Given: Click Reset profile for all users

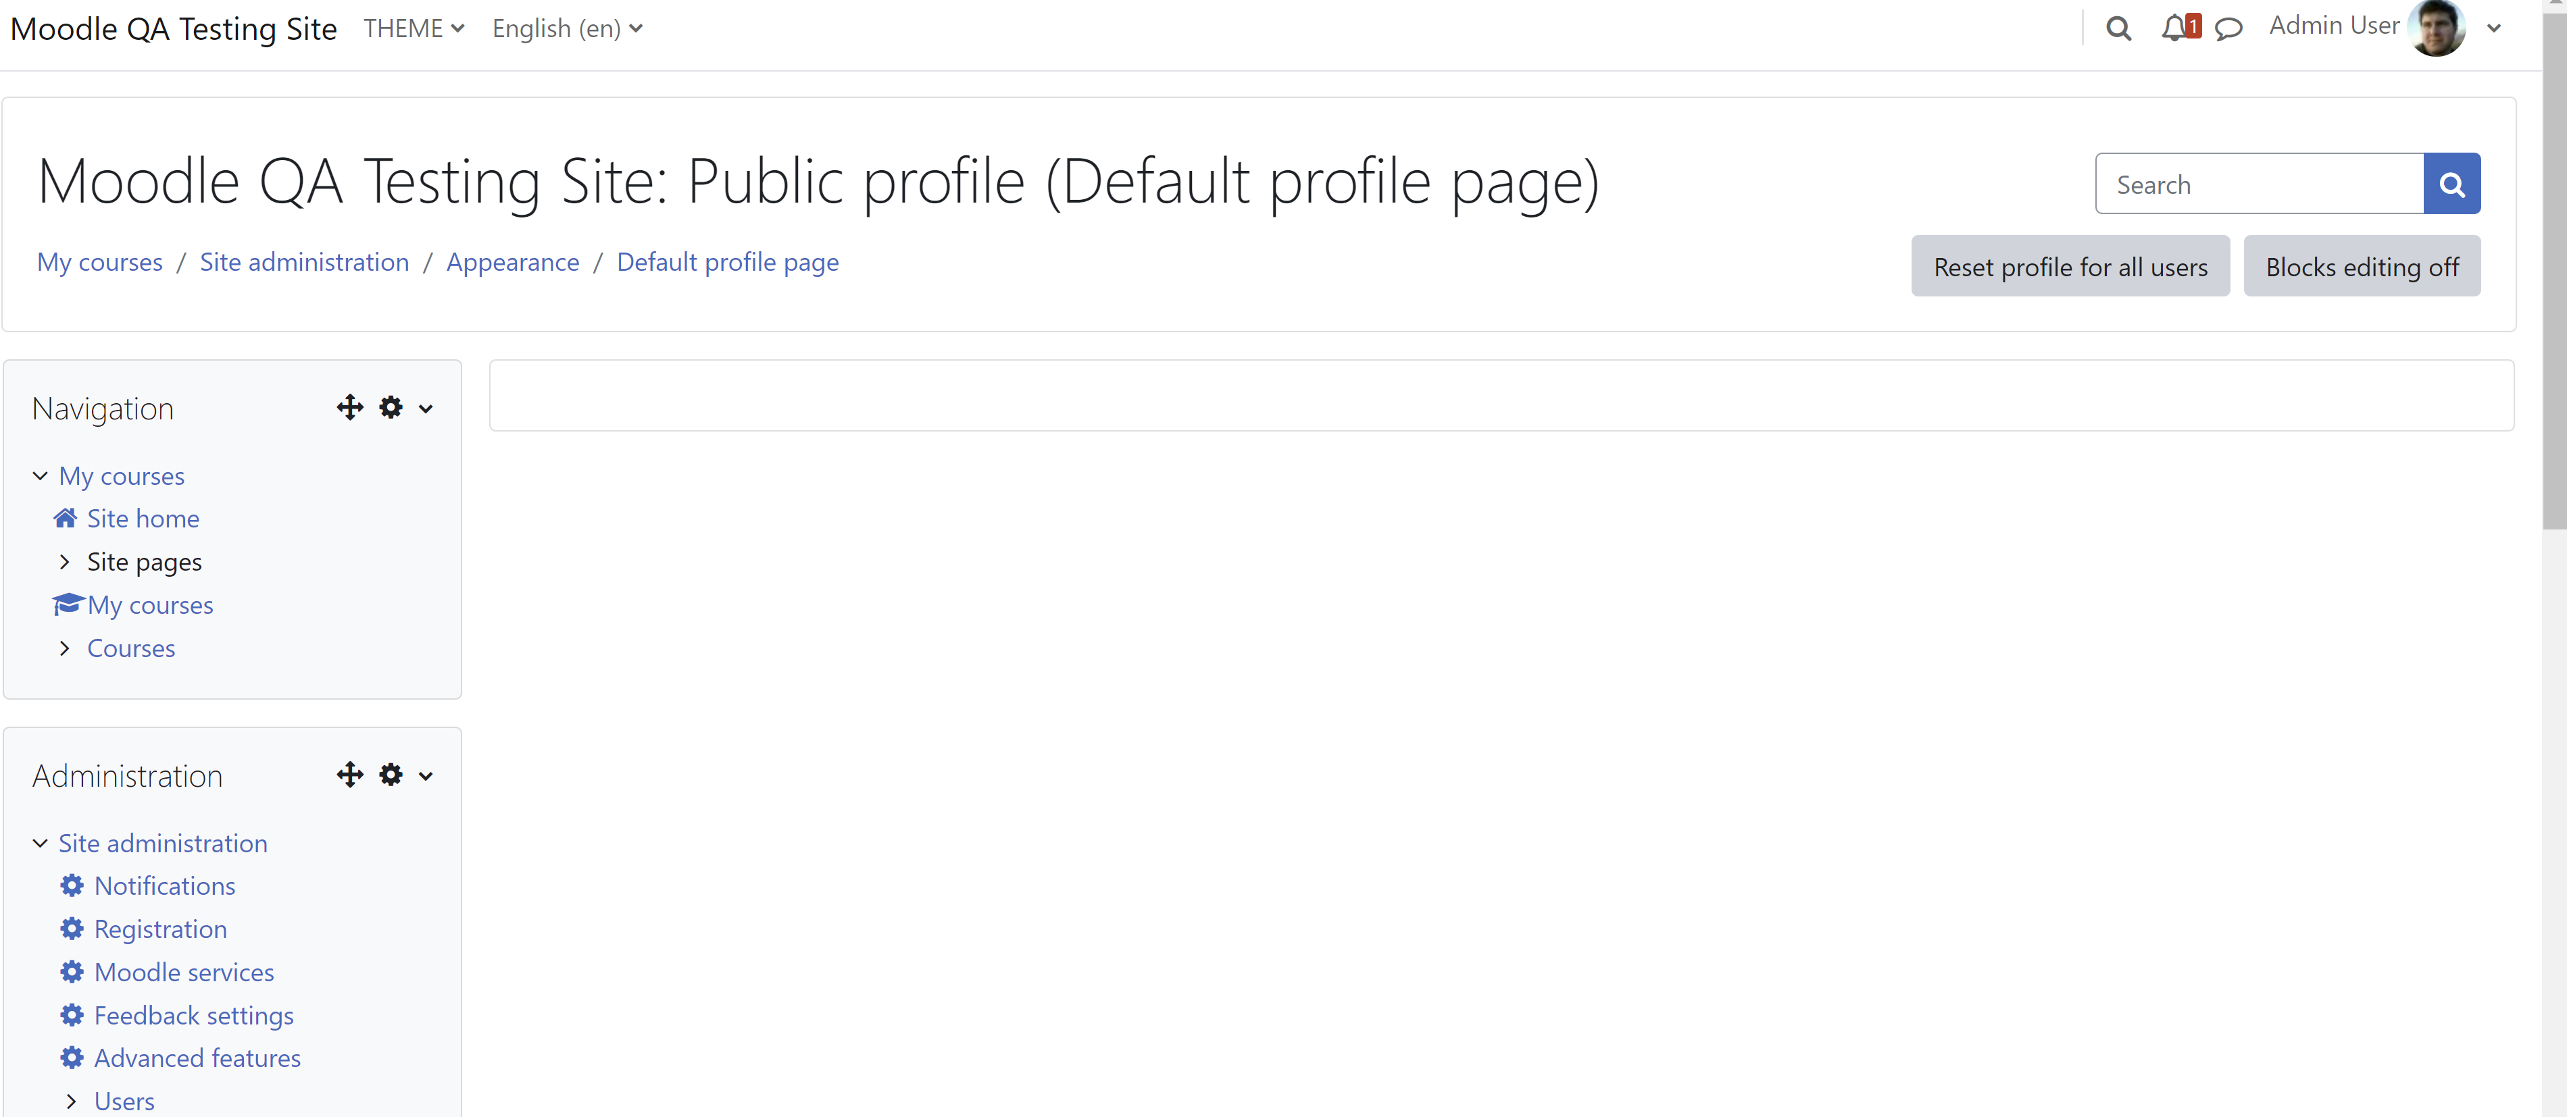Looking at the screenshot, I should tap(2070, 266).
